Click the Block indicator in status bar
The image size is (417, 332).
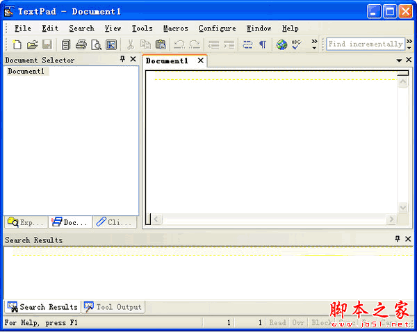point(322,323)
